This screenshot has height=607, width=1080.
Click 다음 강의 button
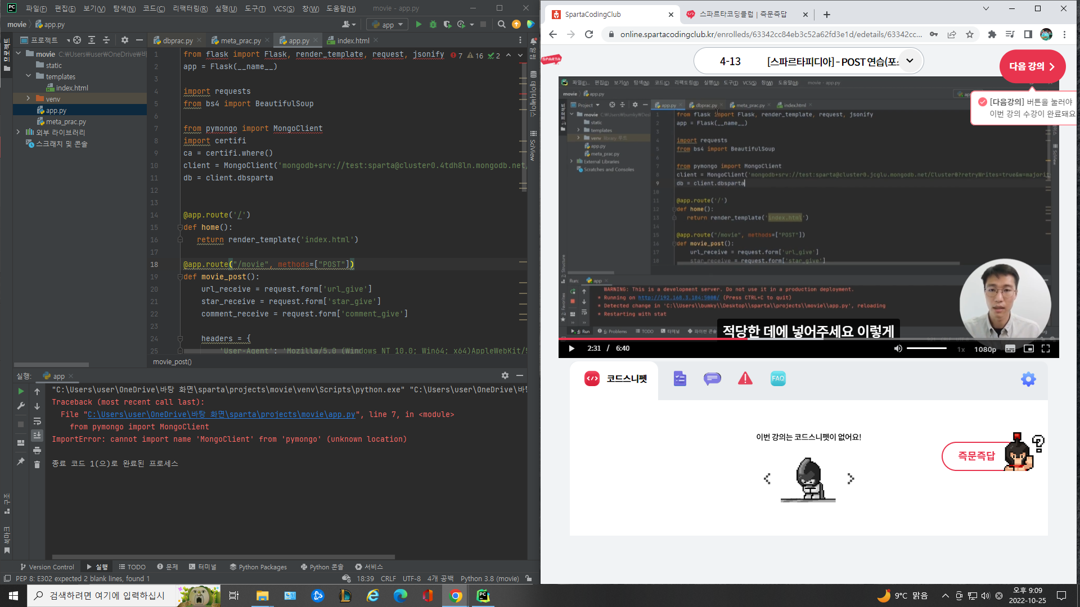click(1032, 66)
